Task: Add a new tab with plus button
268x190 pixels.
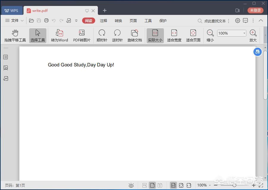Action: tap(105, 11)
